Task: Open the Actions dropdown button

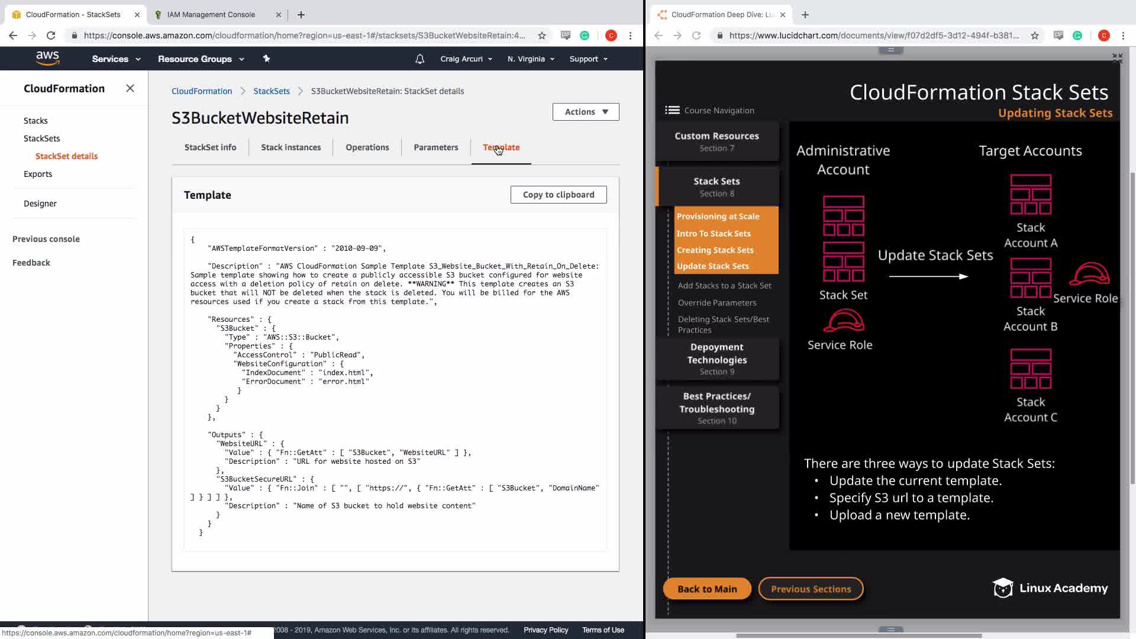Action: pyautogui.click(x=586, y=112)
